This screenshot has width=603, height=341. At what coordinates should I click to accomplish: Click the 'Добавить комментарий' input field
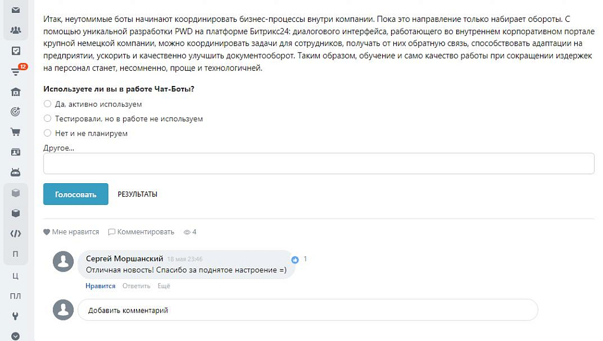[236, 310]
